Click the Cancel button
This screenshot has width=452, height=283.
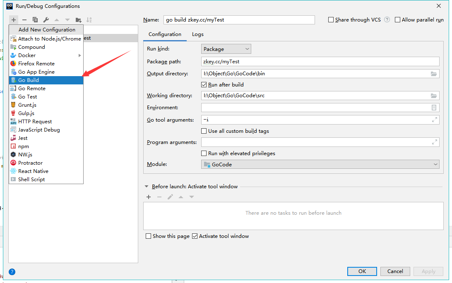point(395,271)
